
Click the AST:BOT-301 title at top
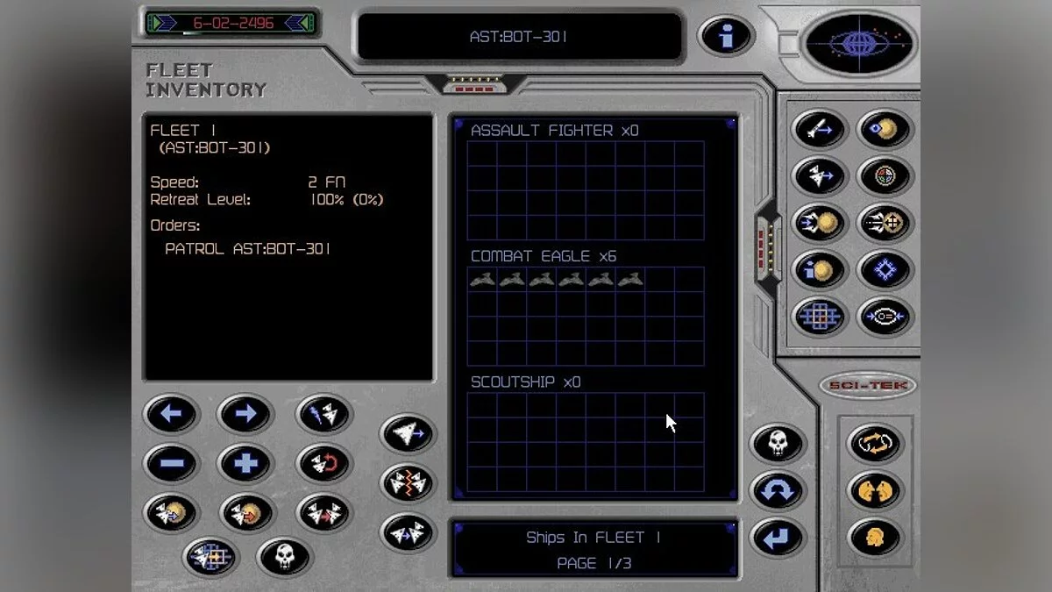click(519, 37)
